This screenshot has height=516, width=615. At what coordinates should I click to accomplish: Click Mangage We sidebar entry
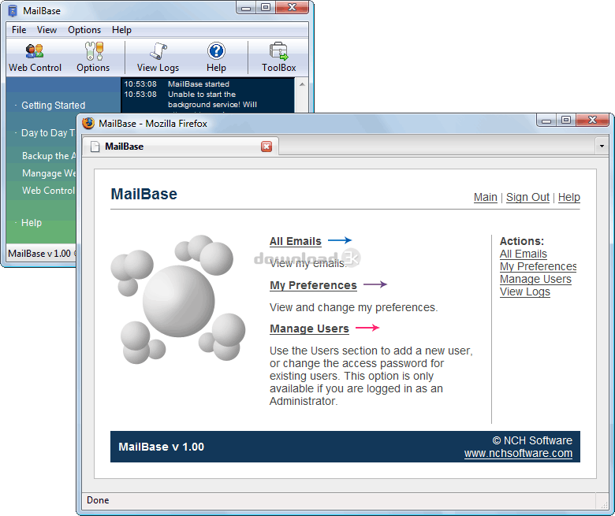click(49, 173)
